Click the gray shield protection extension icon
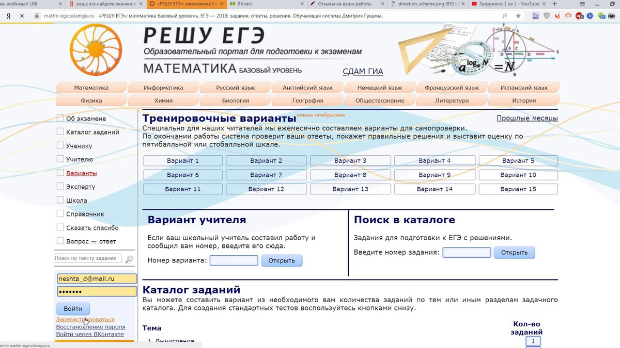 (x=547, y=16)
